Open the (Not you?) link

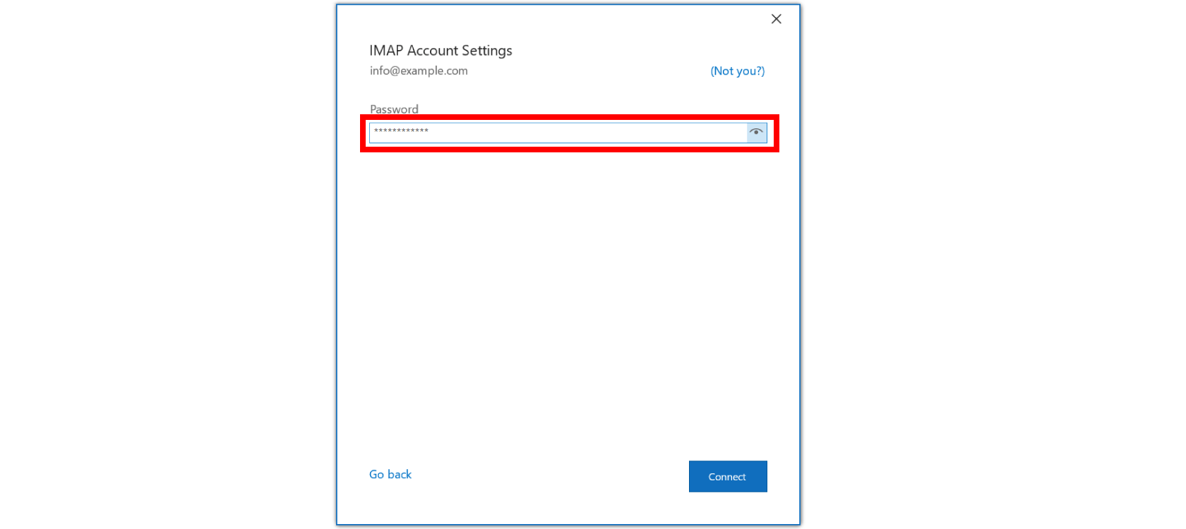738,71
